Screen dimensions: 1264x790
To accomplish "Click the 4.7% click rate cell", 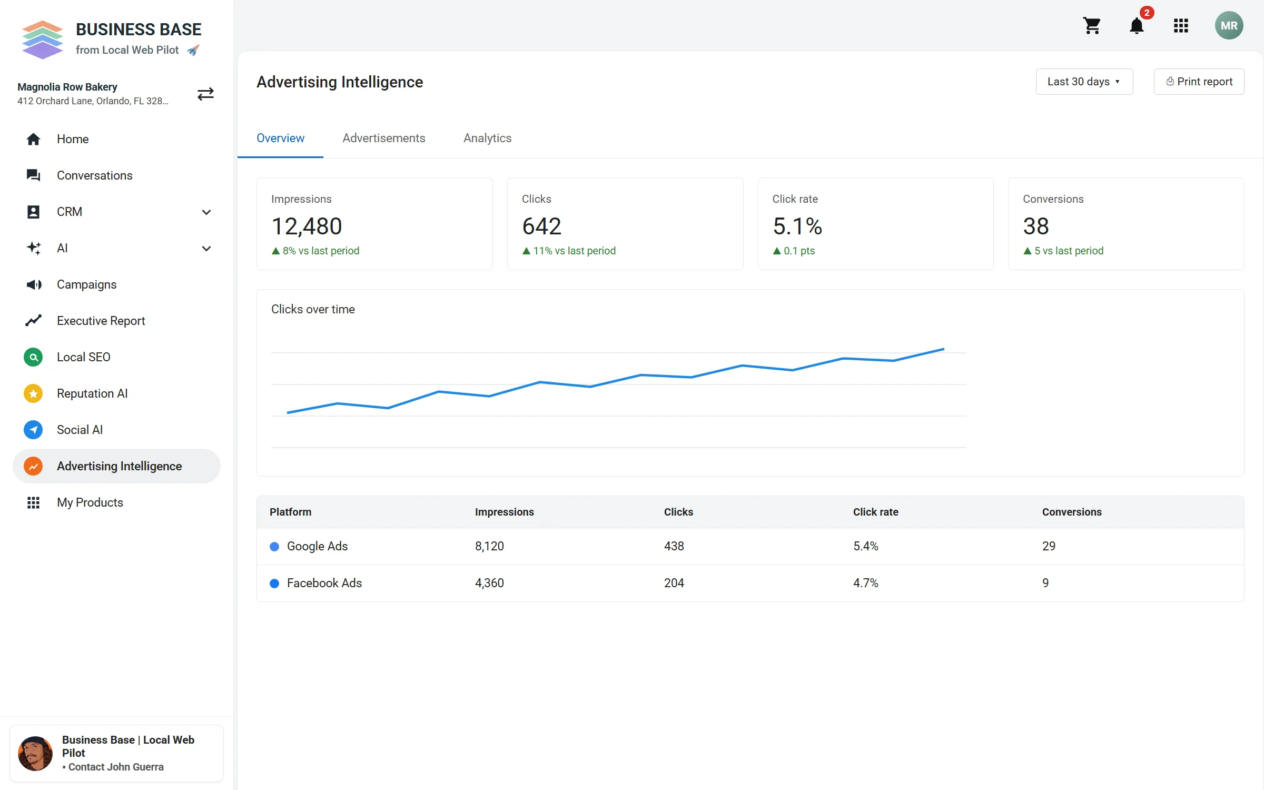I will (x=866, y=583).
